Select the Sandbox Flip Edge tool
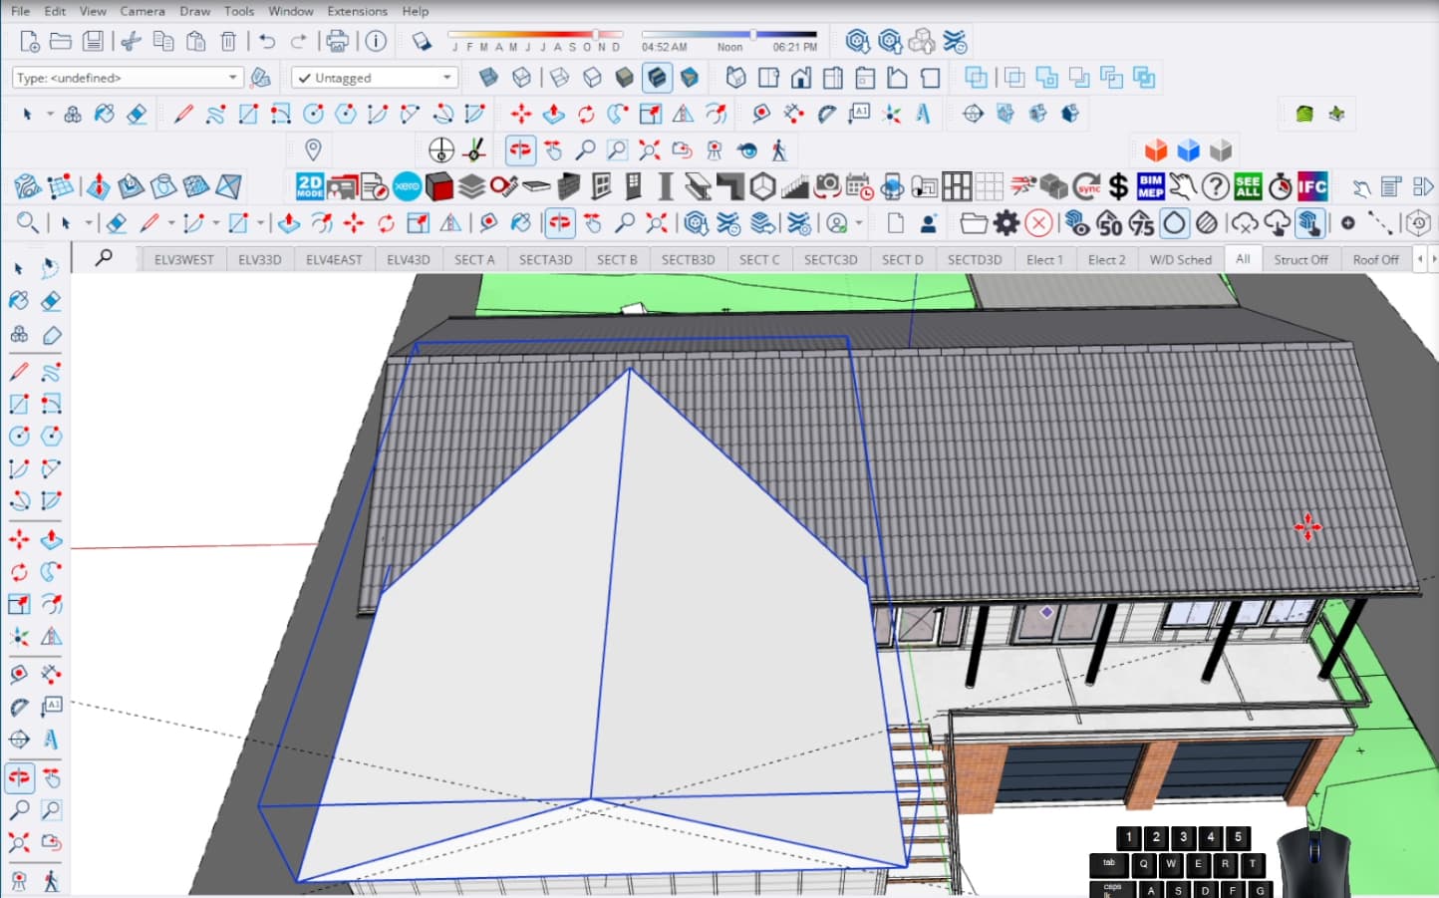1439x898 pixels. [228, 186]
